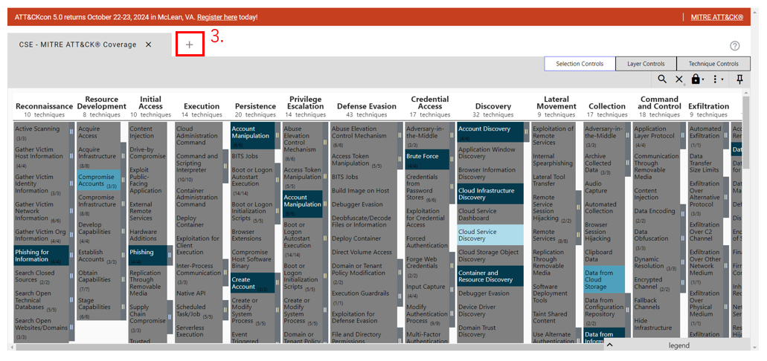Open the lock multi-select dropdown
This screenshot has width=767, height=361.
coord(697,79)
